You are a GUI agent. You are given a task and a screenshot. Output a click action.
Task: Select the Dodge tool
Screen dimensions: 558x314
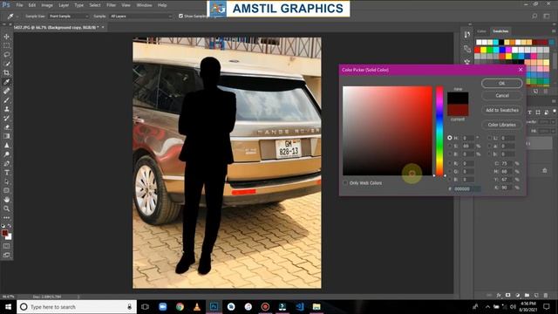click(x=6, y=154)
